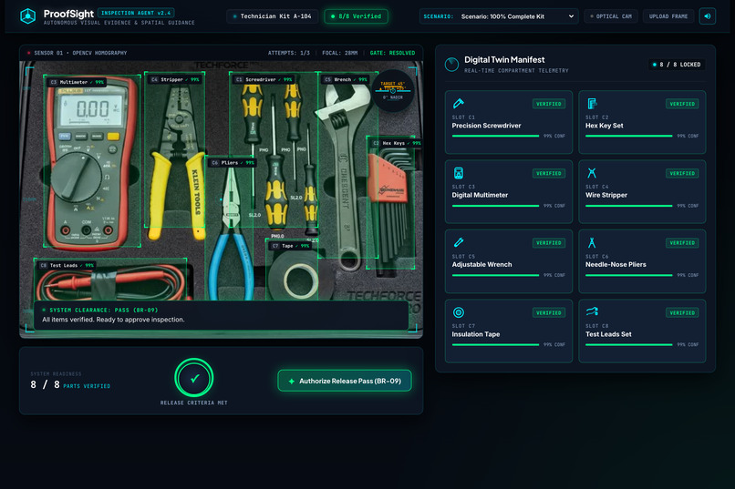Click the Needle-Nose Pliers slot C6 icon
Screen dimensions: 735x489
point(592,242)
